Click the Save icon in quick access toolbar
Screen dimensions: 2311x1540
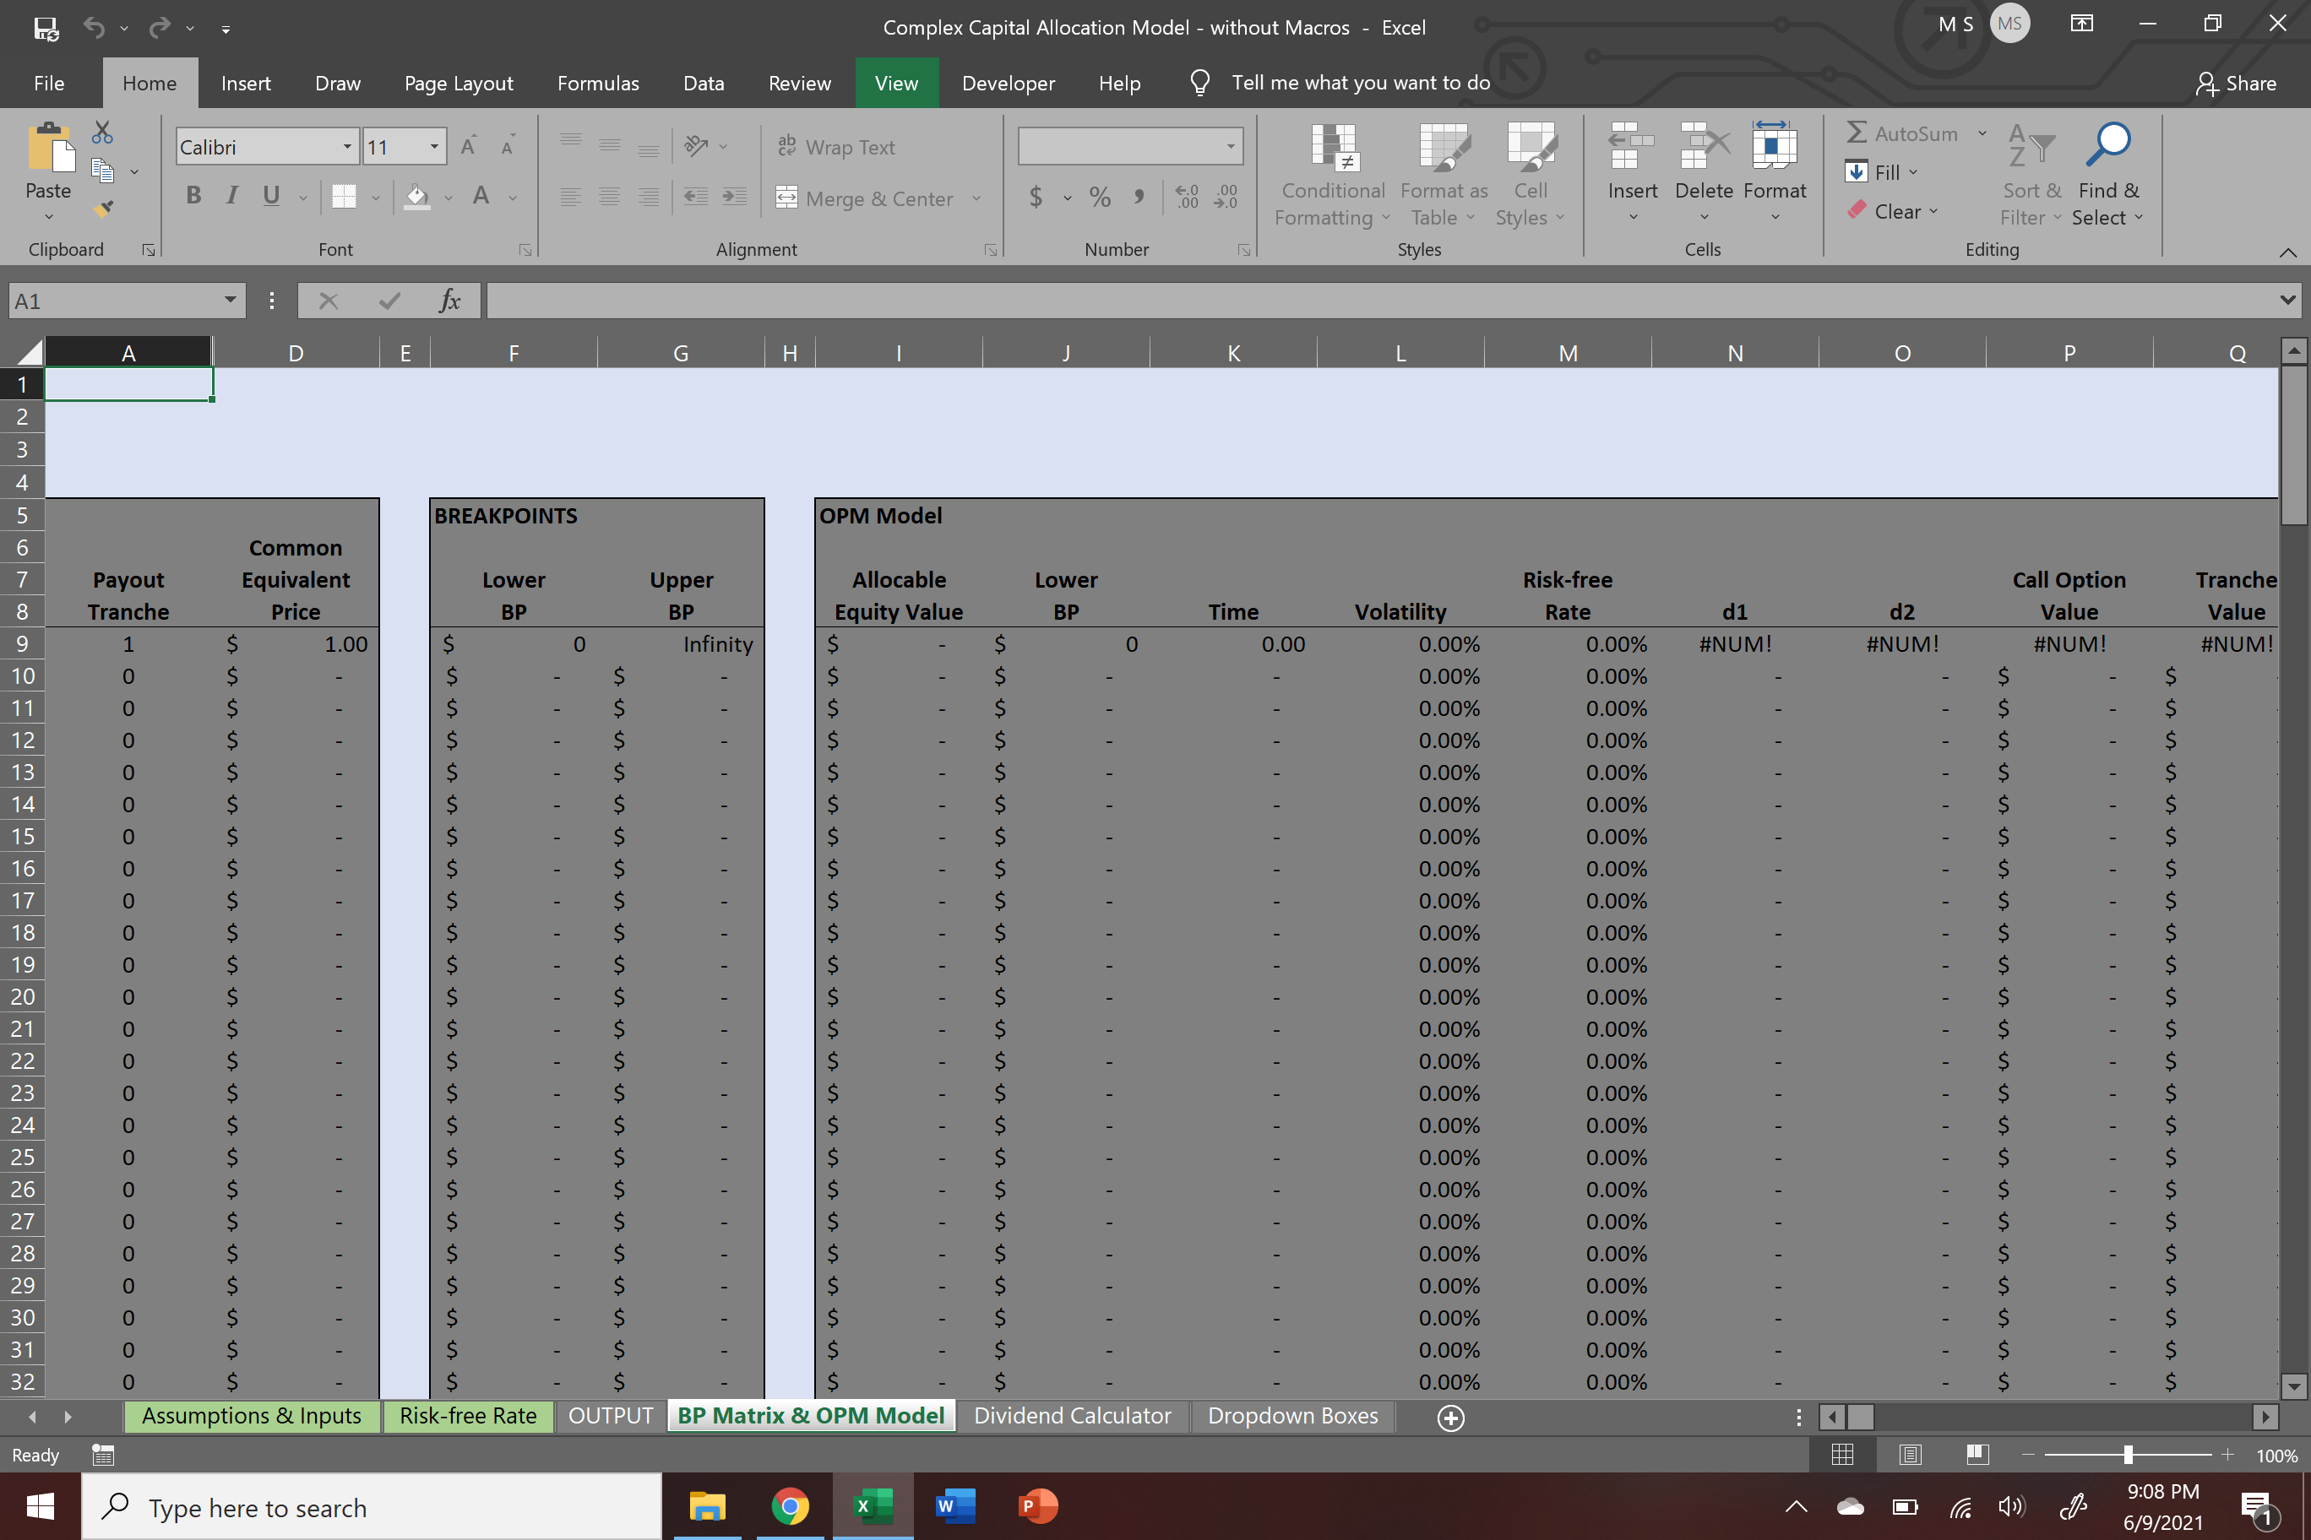click(46, 28)
